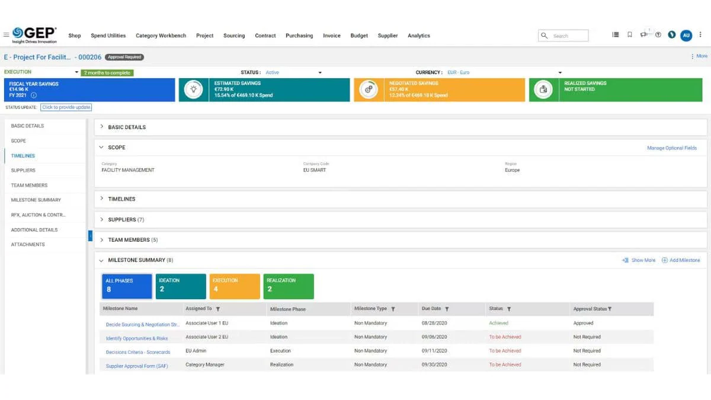Viewport: 711px width, 400px height.
Task: Click the More link at top right
Action: click(x=699, y=56)
